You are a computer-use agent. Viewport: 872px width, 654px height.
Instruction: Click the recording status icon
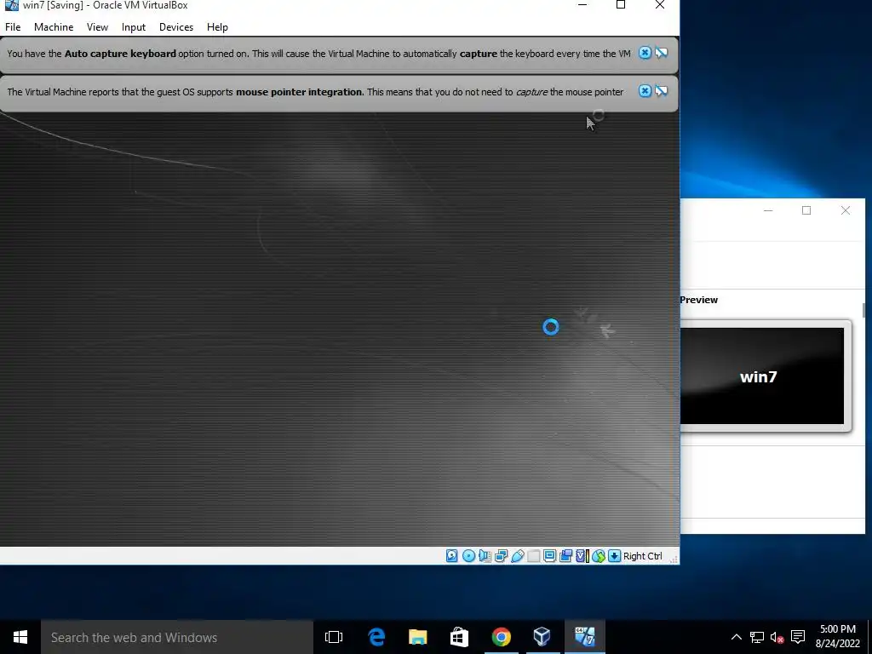[565, 555]
